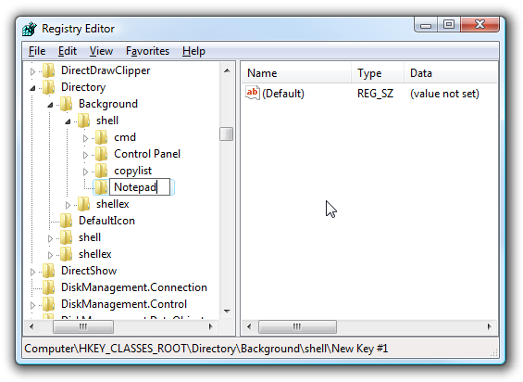The height and width of the screenshot is (382, 523).
Task: Click the Notepad key name edit box
Action: (x=140, y=187)
